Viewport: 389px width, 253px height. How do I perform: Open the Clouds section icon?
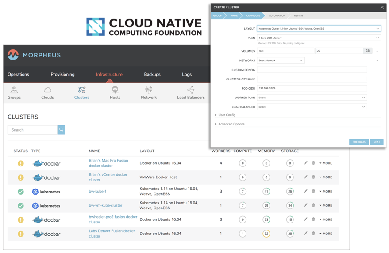point(47,90)
